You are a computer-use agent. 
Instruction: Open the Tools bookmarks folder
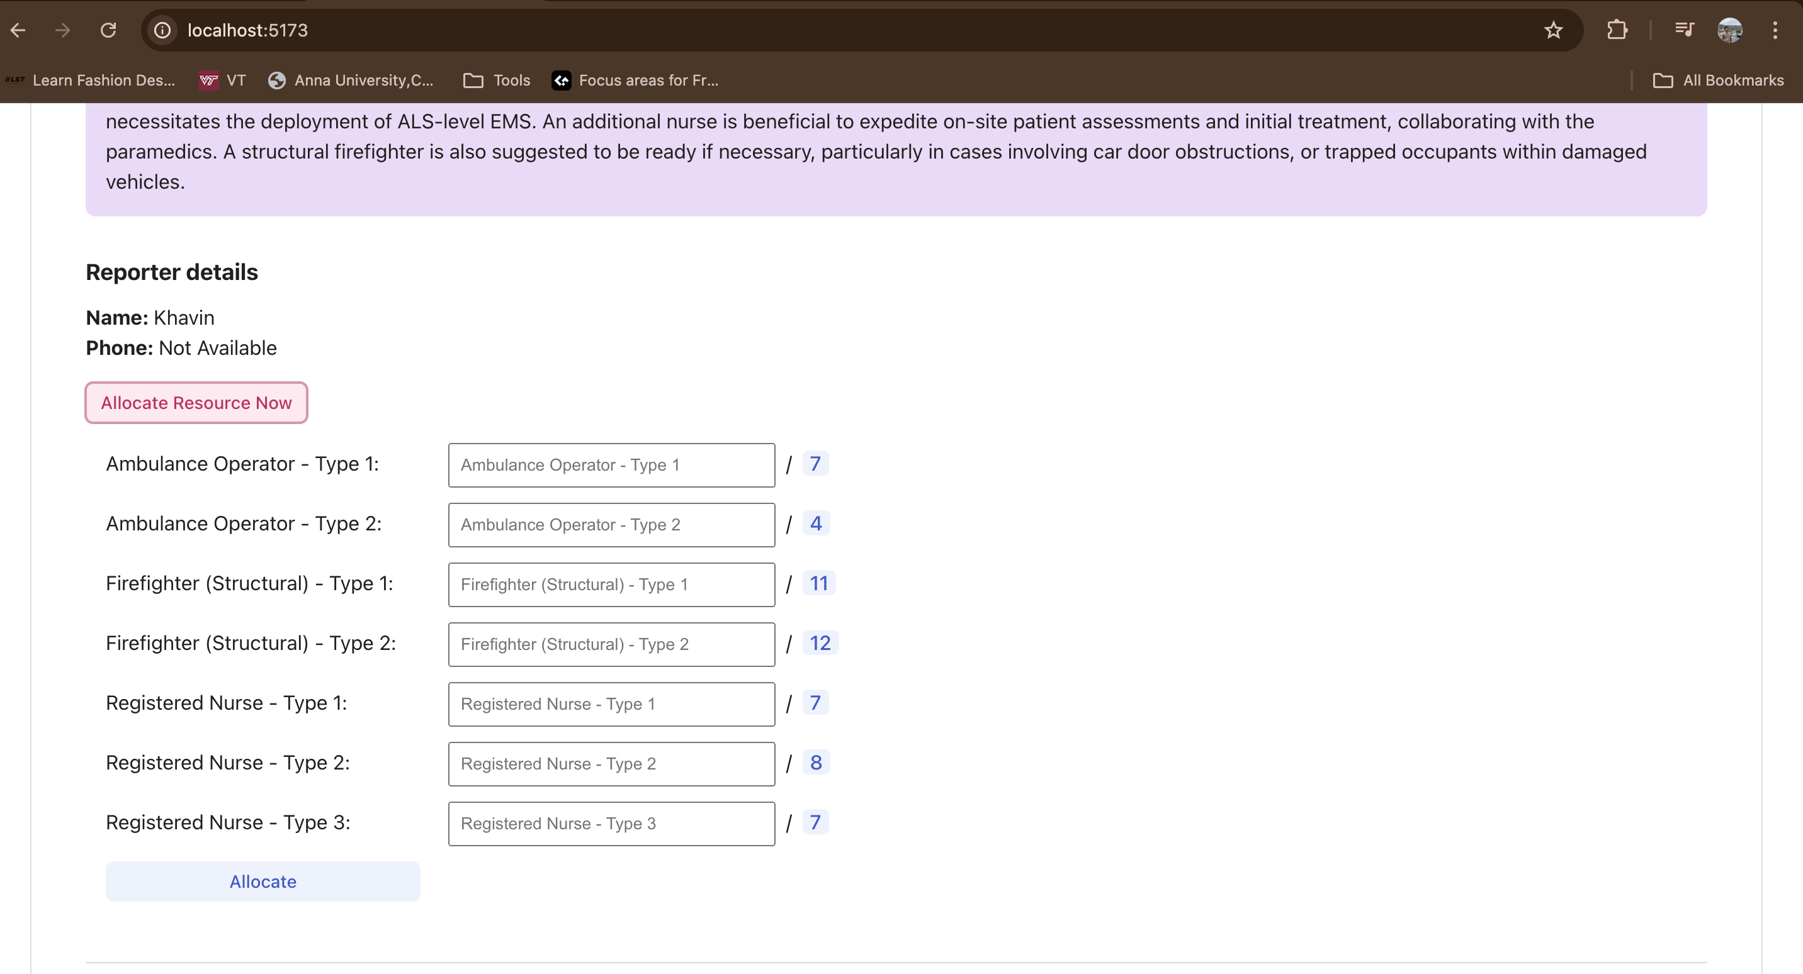pyautogui.click(x=497, y=81)
